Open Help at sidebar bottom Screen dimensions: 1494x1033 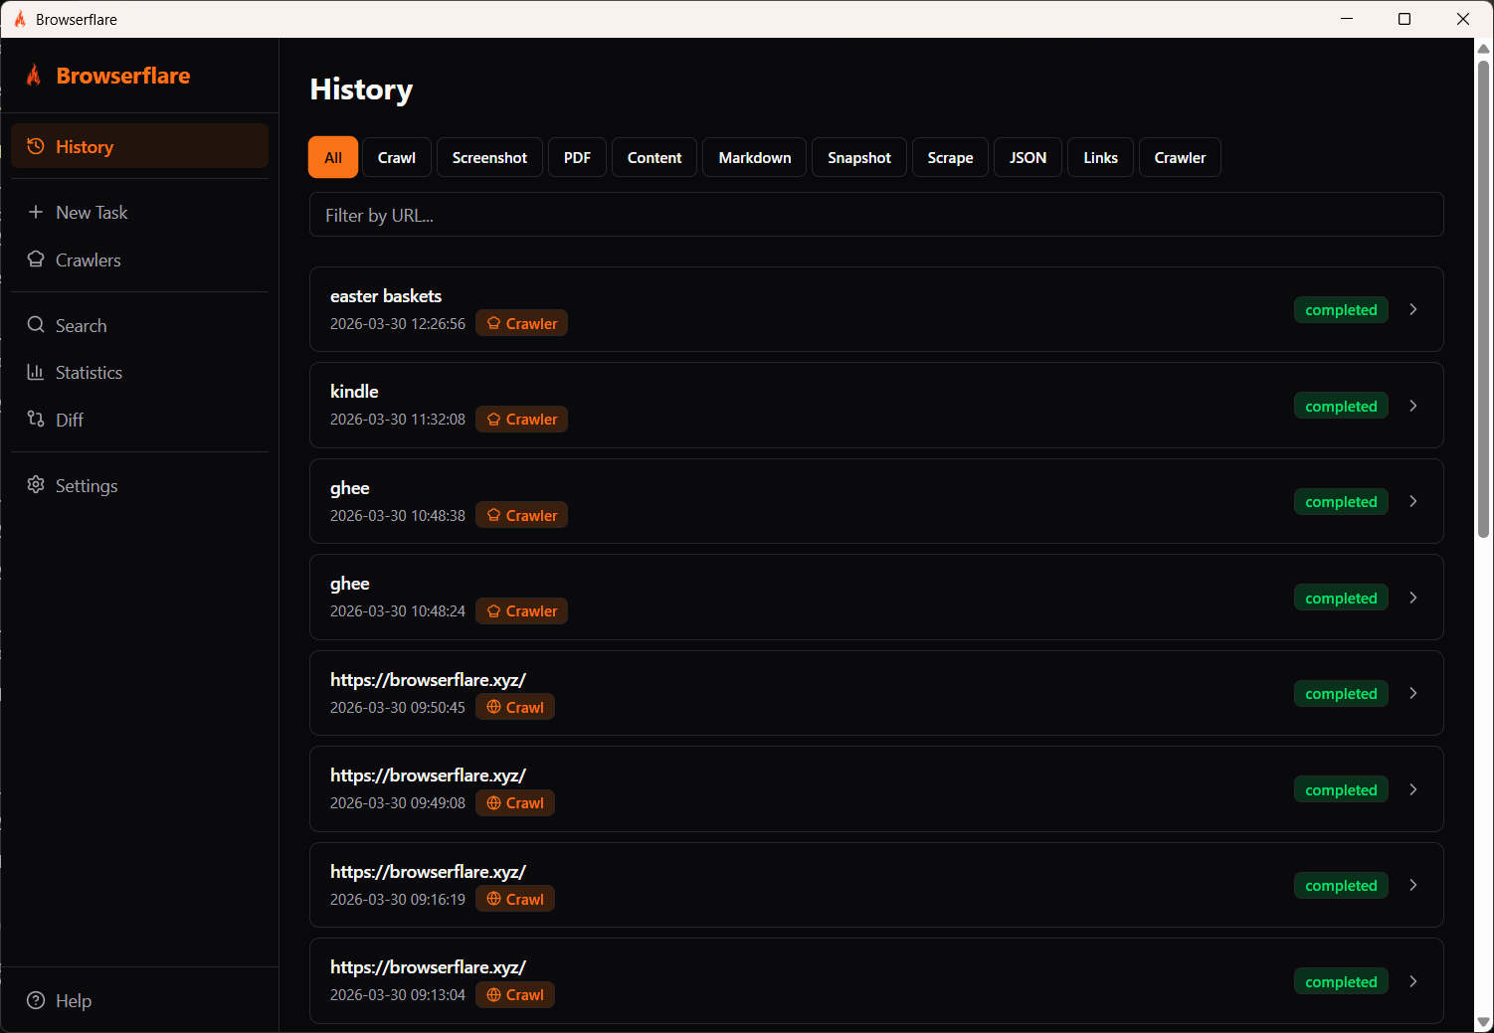pos(139,1000)
